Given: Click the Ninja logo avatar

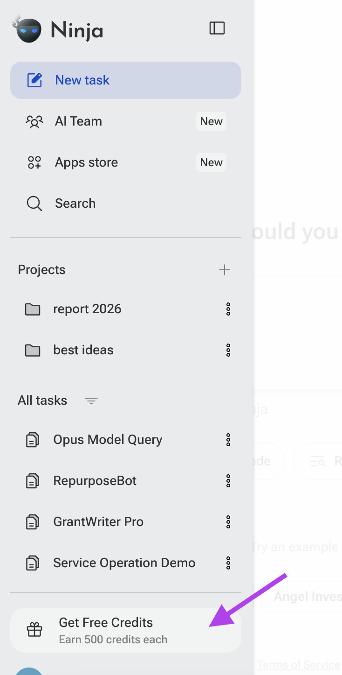Looking at the screenshot, I should coord(27,28).
